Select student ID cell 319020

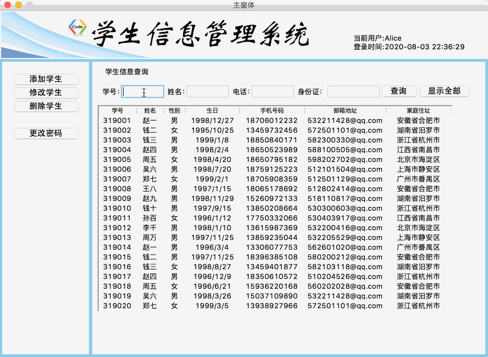(x=117, y=306)
